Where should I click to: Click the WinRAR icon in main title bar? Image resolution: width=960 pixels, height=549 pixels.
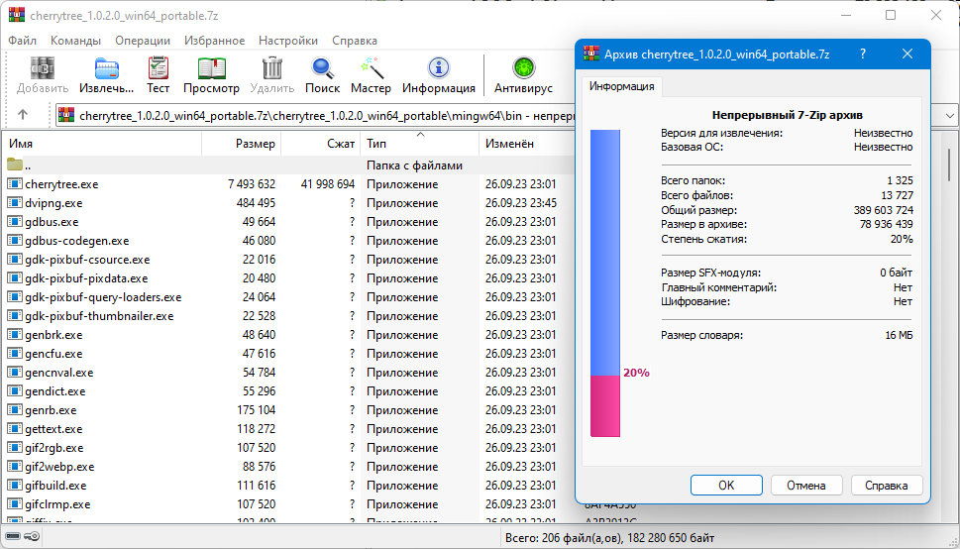(x=17, y=15)
